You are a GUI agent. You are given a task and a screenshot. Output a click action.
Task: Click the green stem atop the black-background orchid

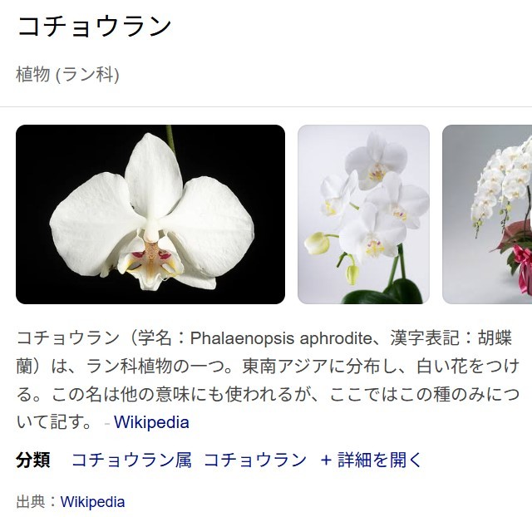[170, 139]
